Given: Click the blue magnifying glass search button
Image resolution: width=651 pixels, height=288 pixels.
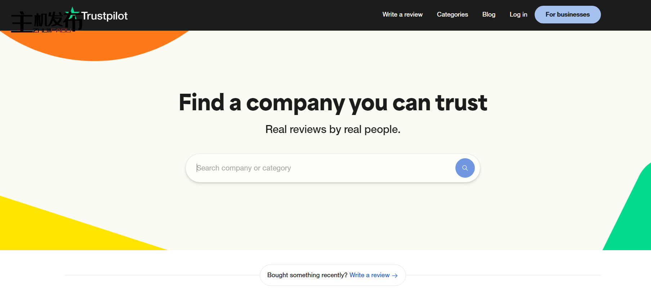Looking at the screenshot, I should (x=465, y=168).
